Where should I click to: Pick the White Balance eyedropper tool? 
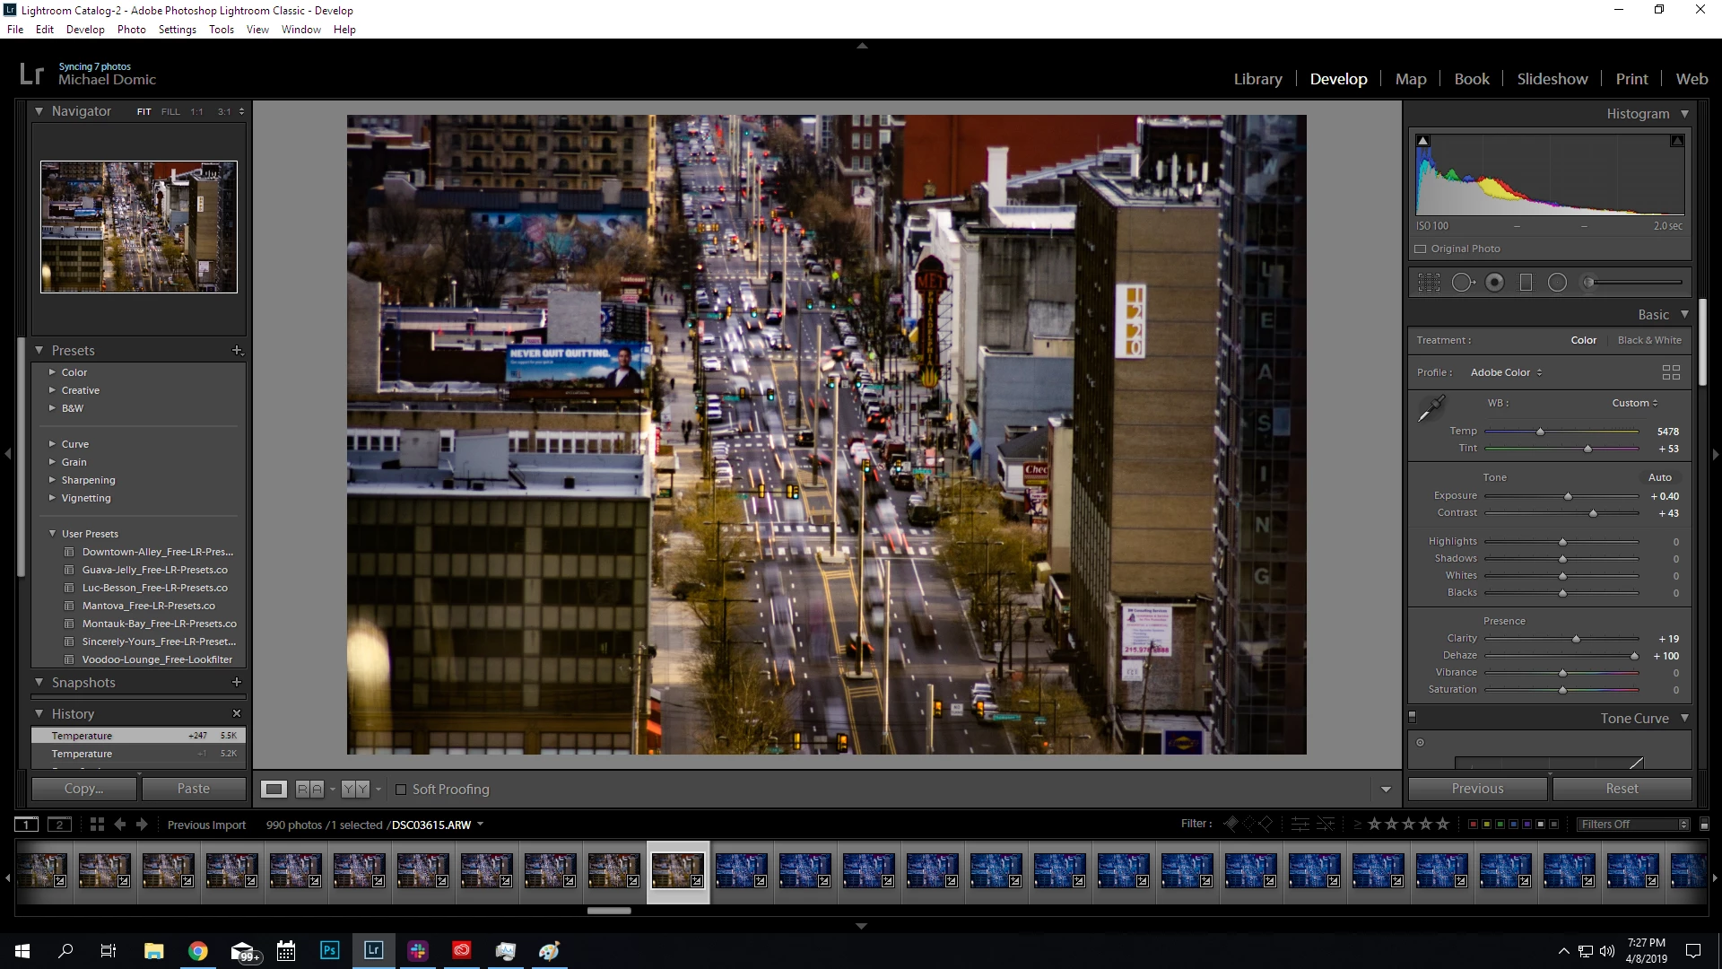pos(1431,408)
